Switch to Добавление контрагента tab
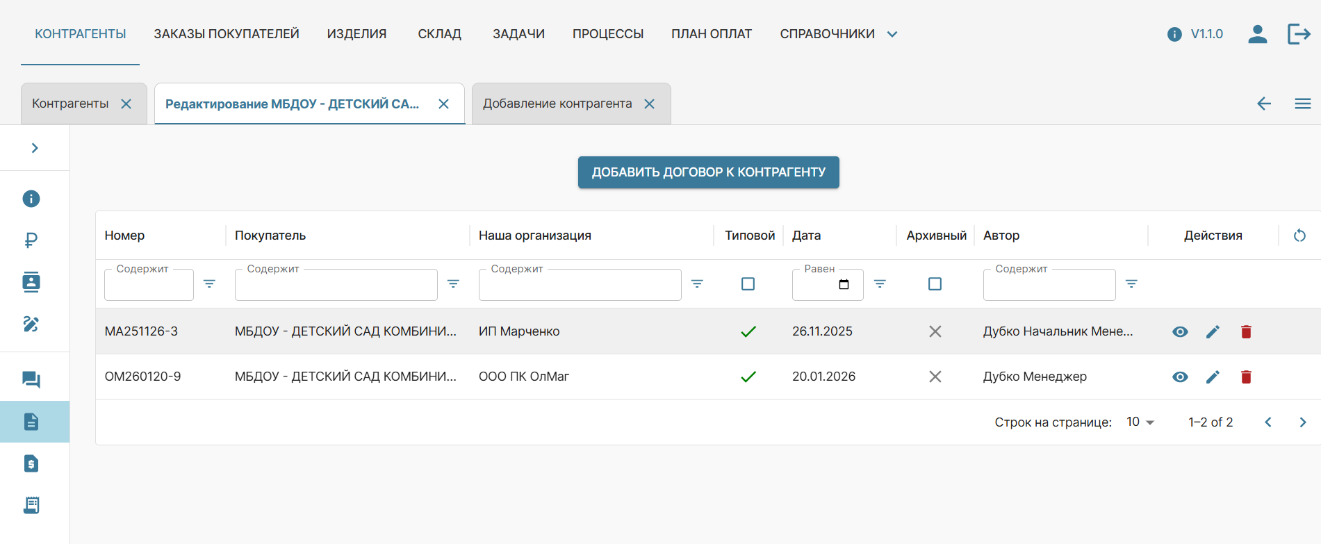The height and width of the screenshot is (544, 1321). pos(557,104)
